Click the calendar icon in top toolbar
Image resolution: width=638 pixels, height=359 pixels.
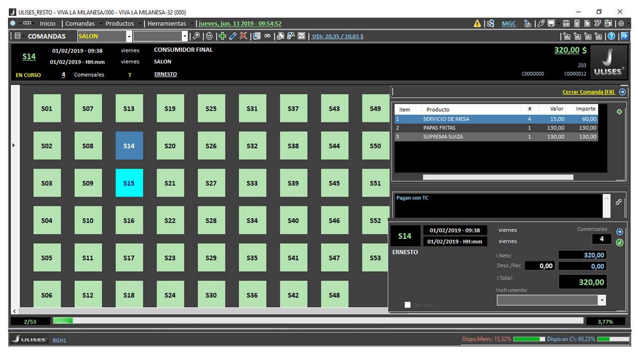tap(566, 23)
